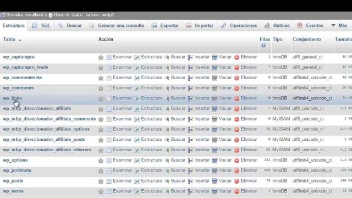Click the Filas help question icon
The height and width of the screenshot is (198, 352).
(x=263, y=46)
